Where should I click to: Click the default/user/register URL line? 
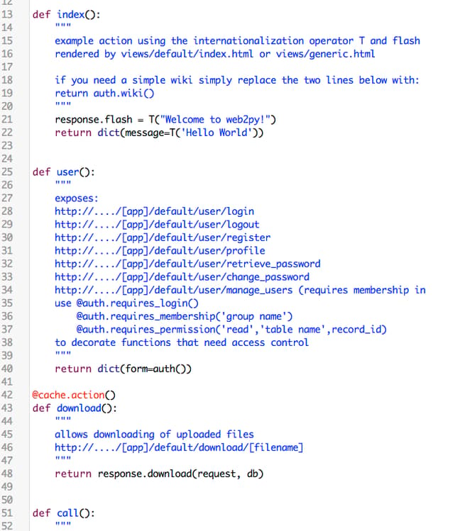click(163, 237)
